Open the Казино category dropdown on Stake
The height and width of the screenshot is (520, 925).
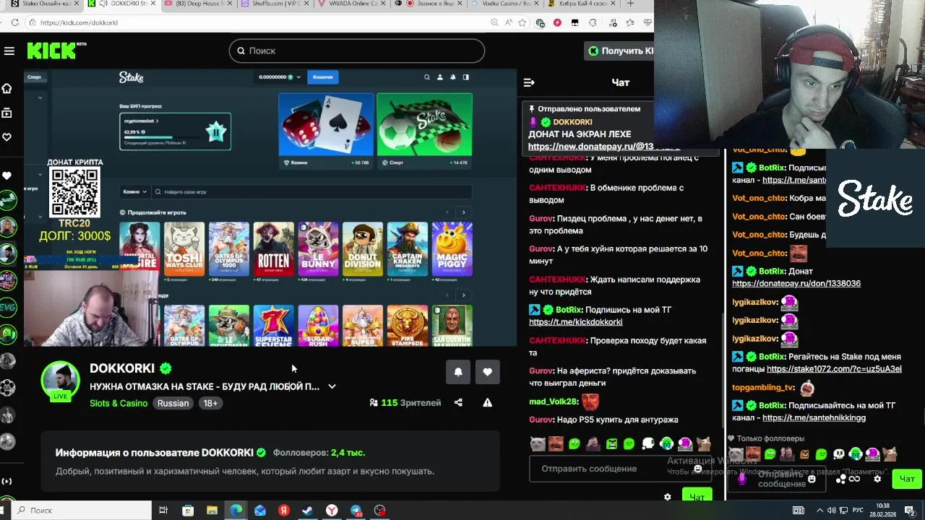135,192
